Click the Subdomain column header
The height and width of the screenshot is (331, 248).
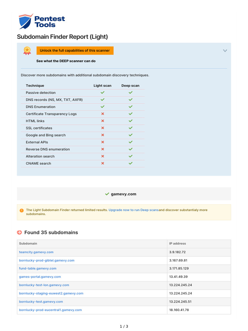tap(28, 244)
